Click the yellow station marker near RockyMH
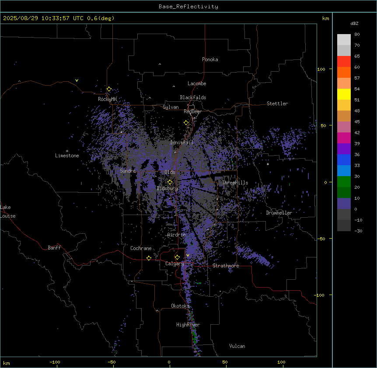This screenshot has width=377, height=368. coord(109,89)
